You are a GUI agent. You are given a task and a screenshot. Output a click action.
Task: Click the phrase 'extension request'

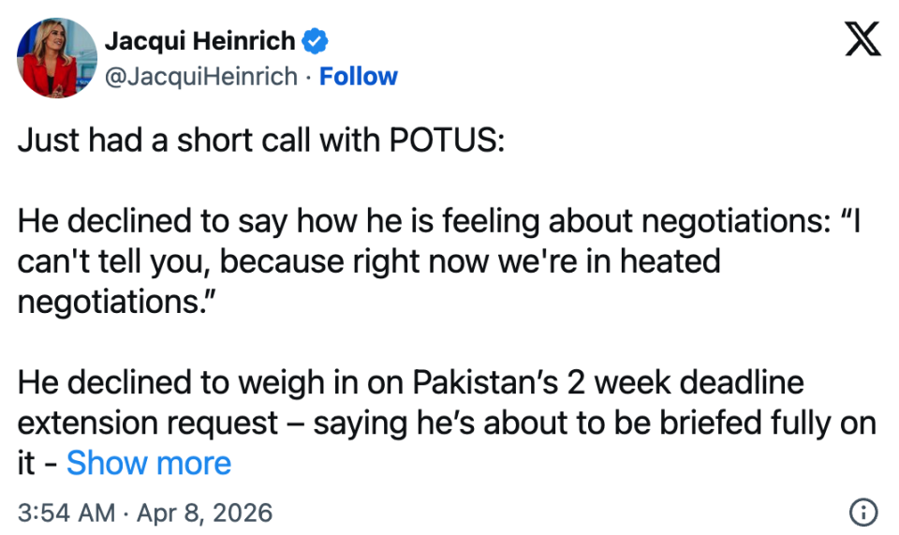point(148,423)
